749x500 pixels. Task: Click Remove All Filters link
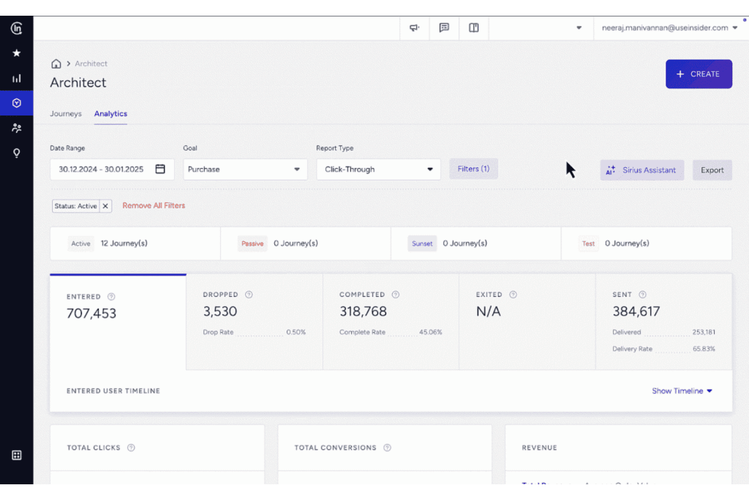(x=154, y=206)
